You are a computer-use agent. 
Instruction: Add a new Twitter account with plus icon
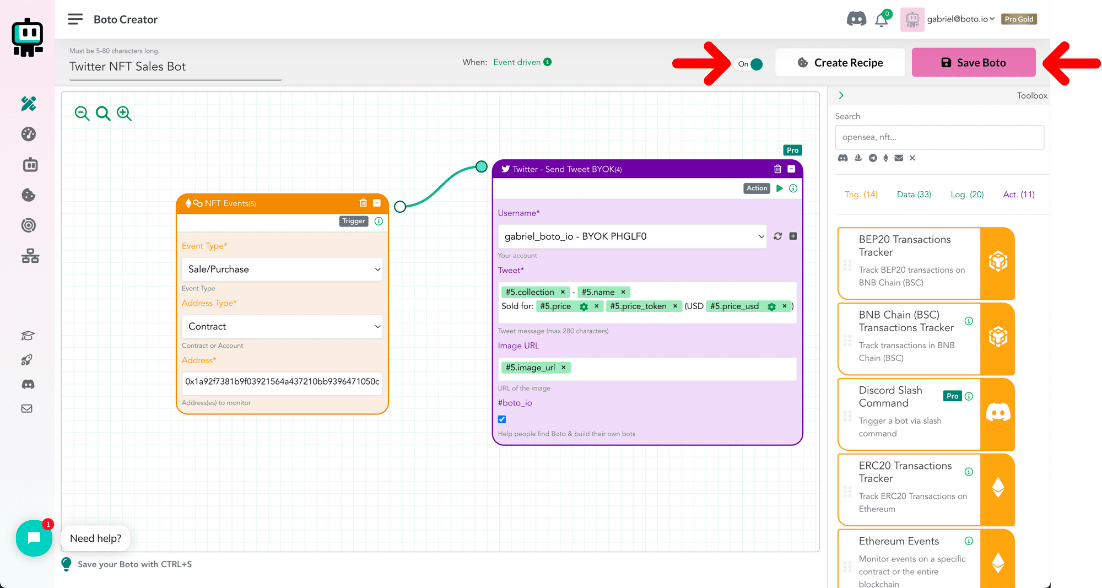[x=793, y=236]
